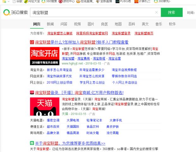Screen dimensions: 196x152
Task: Switch to the 英文 tab
Action: [145, 24]
